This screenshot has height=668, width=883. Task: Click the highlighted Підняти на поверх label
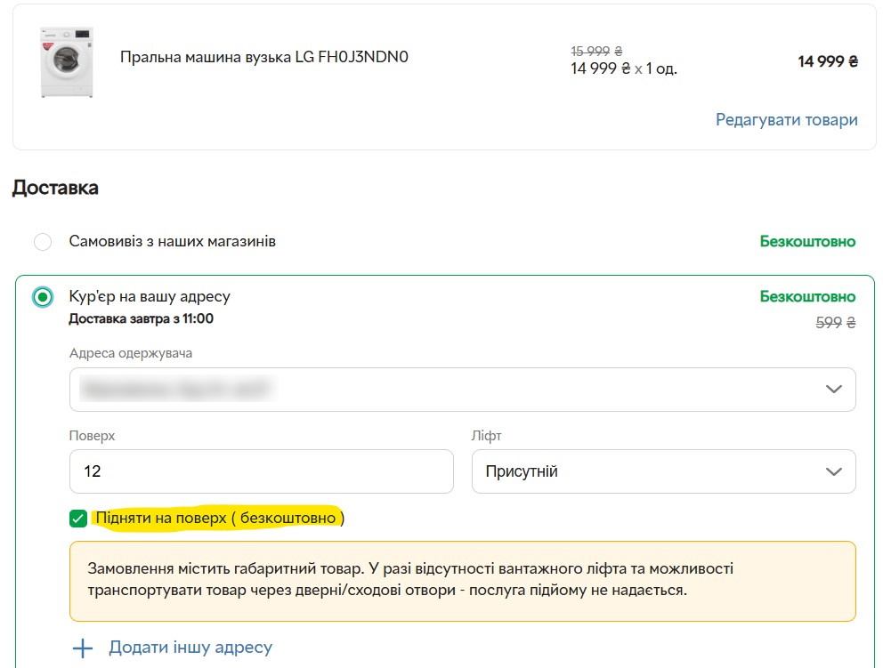click(x=219, y=518)
